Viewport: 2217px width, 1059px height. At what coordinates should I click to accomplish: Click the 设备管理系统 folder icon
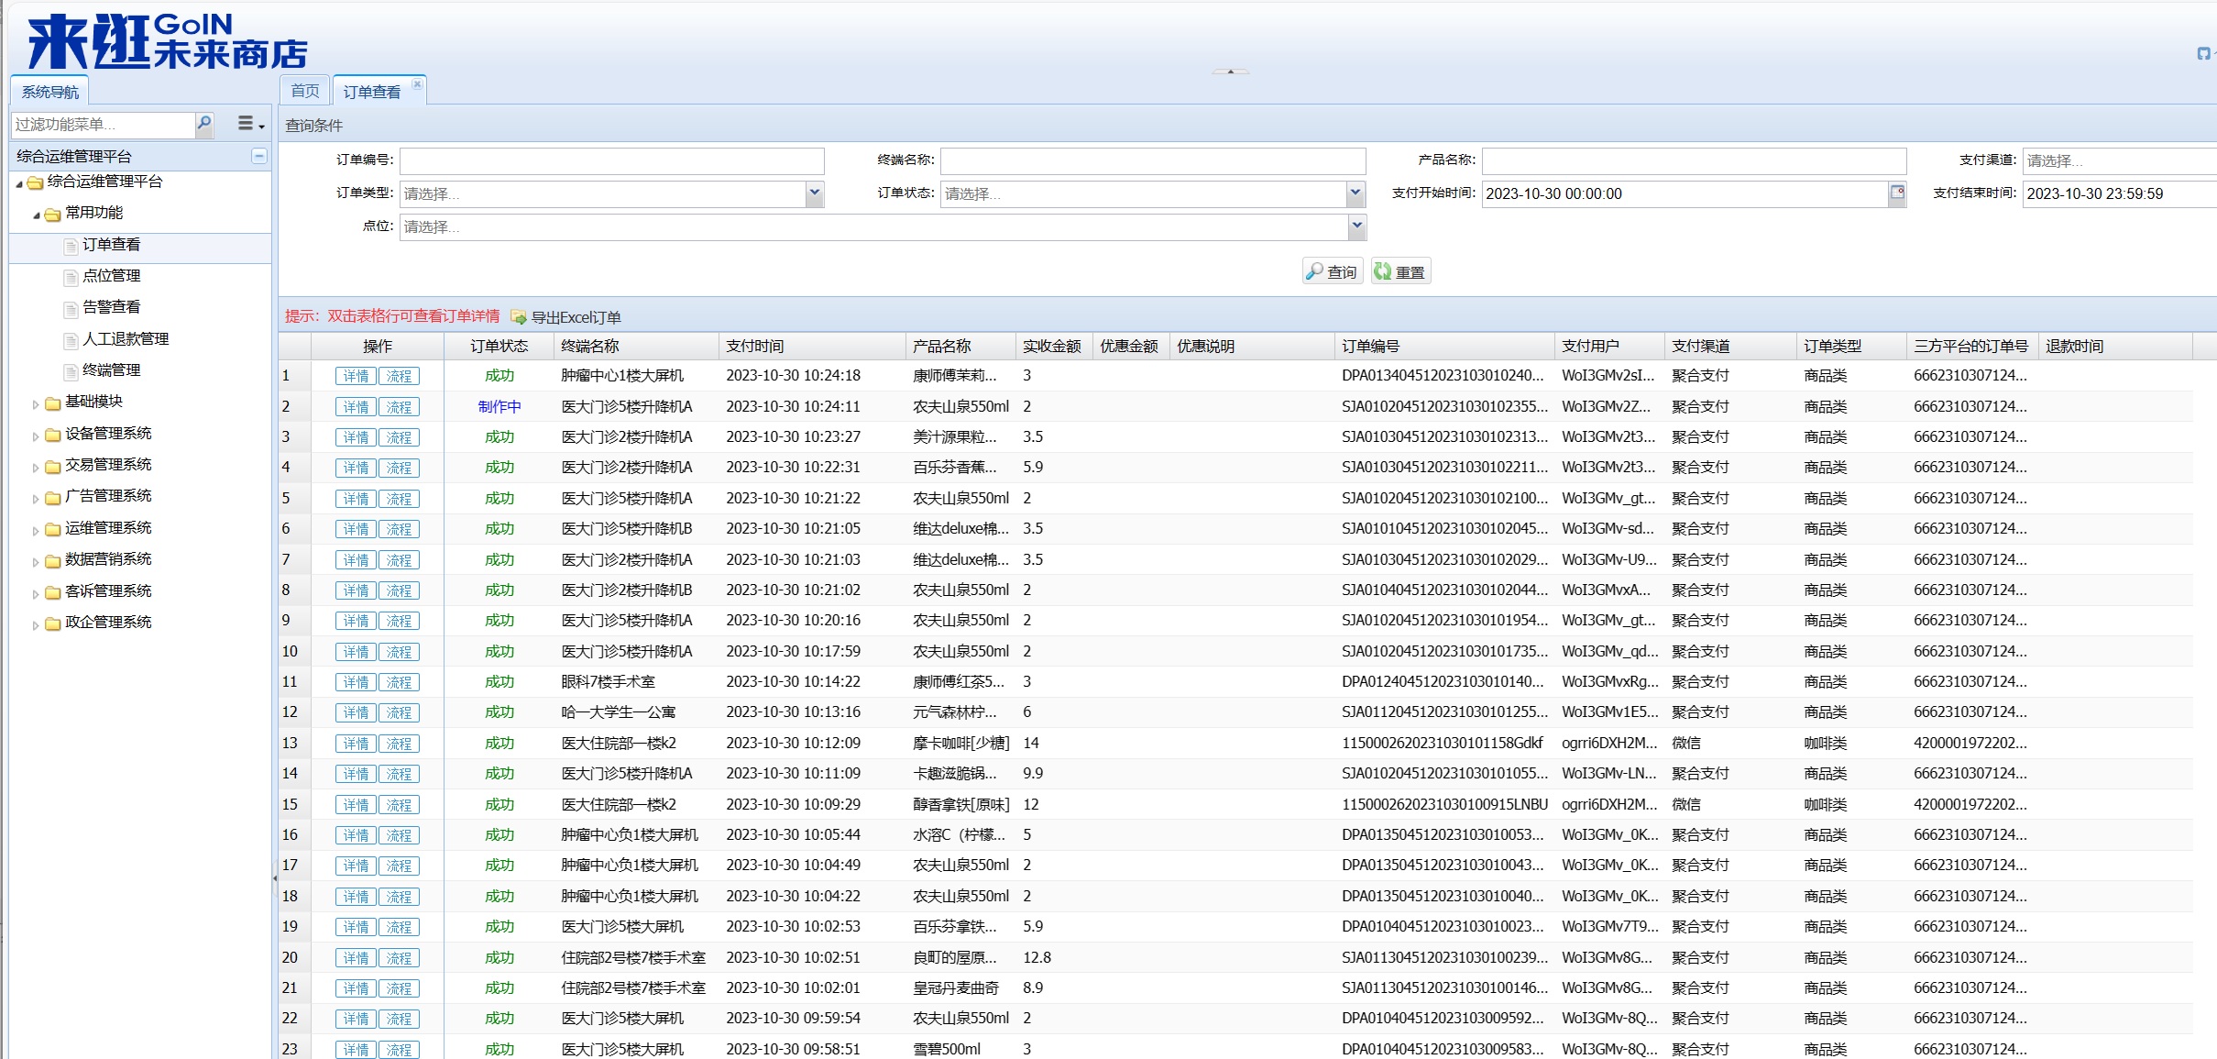[53, 435]
